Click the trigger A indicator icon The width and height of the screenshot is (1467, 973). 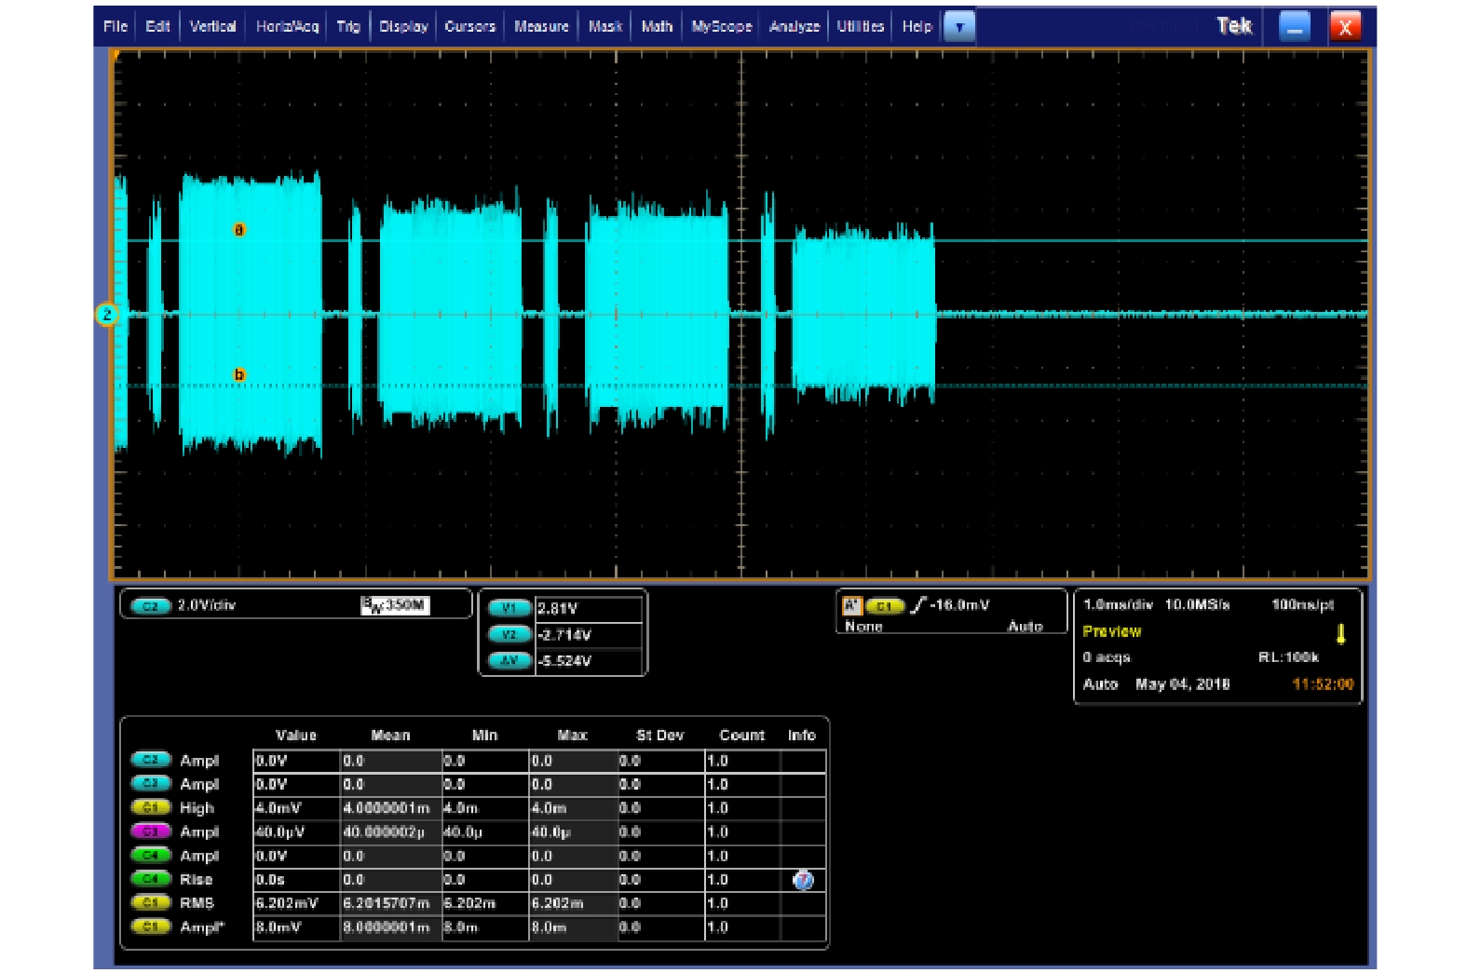click(x=851, y=606)
